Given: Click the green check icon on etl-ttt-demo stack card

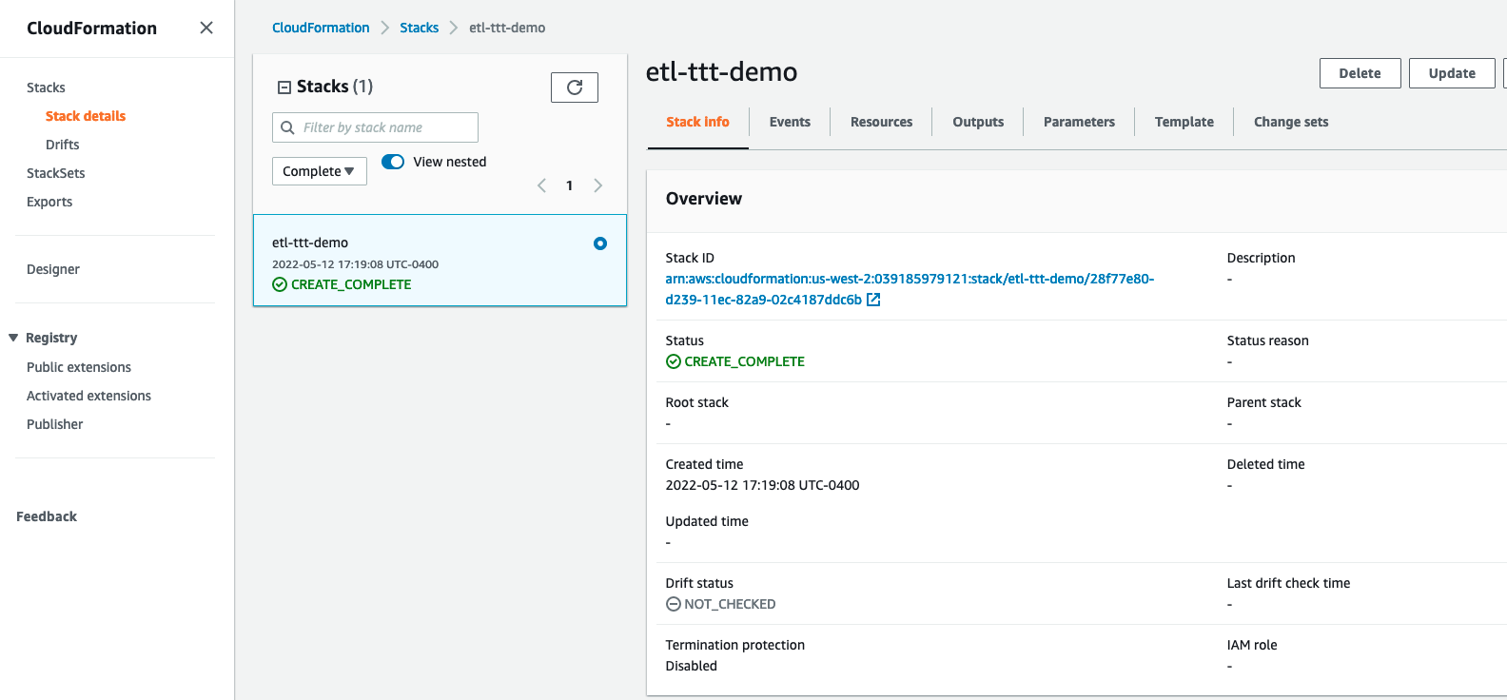Looking at the screenshot, I should (280, 284).
